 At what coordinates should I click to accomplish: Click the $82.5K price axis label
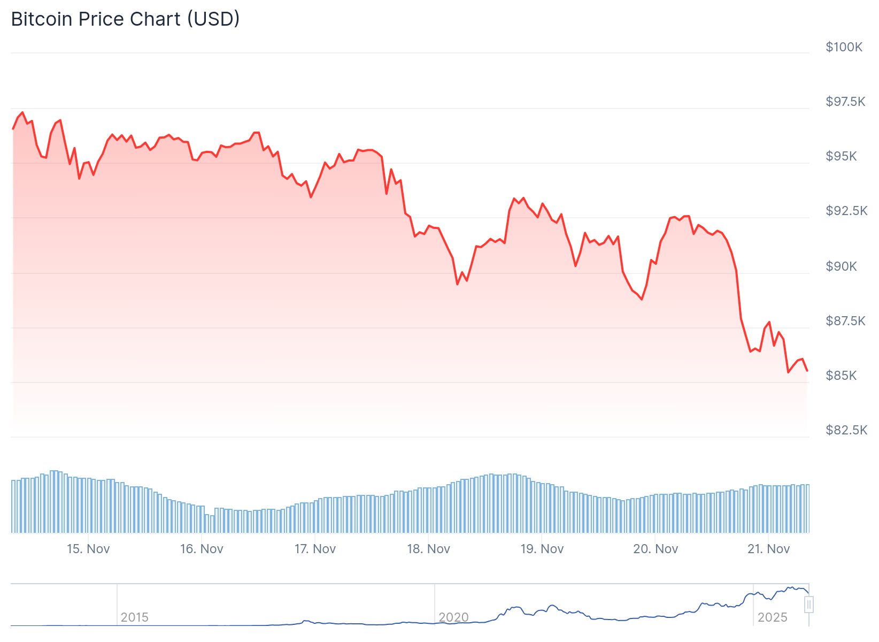846,430
